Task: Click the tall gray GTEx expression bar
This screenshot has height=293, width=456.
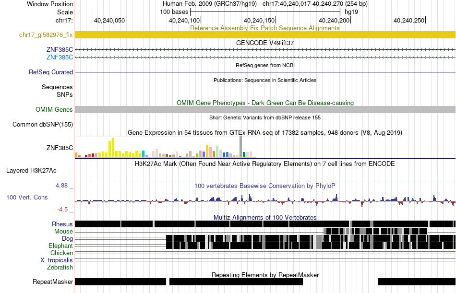Action: pyautogui.click(x=241, y=147)
